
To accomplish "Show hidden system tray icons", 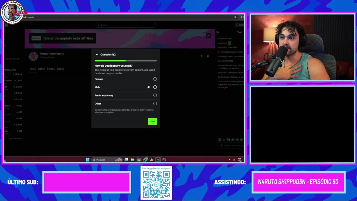I will coord(230,160).
